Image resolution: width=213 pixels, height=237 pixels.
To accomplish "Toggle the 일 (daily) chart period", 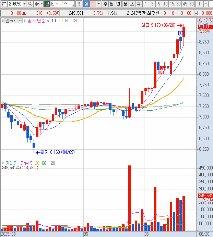I will [86, 4].
